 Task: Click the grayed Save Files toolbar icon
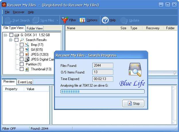pos(36,20)
